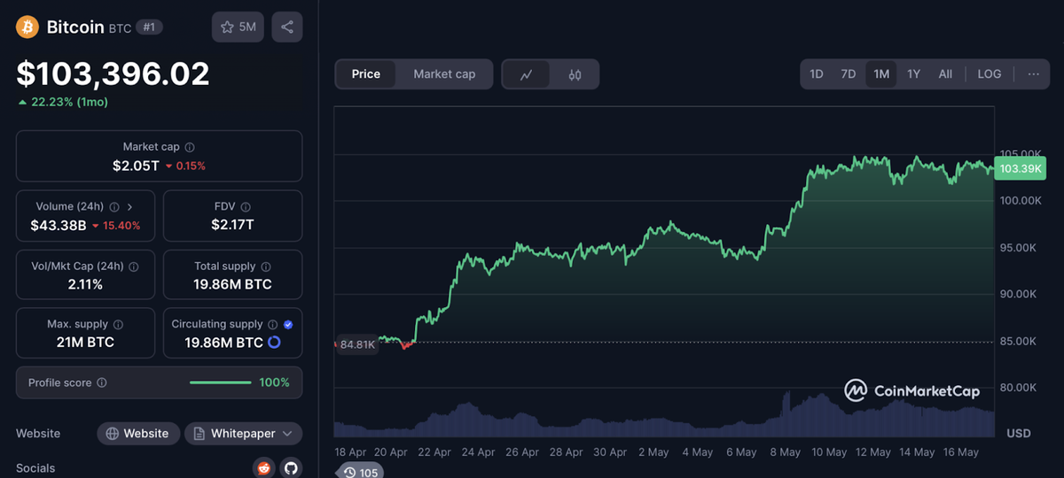Open the share button
Viewport: 1064px width, 478px height.
[287, 27]
